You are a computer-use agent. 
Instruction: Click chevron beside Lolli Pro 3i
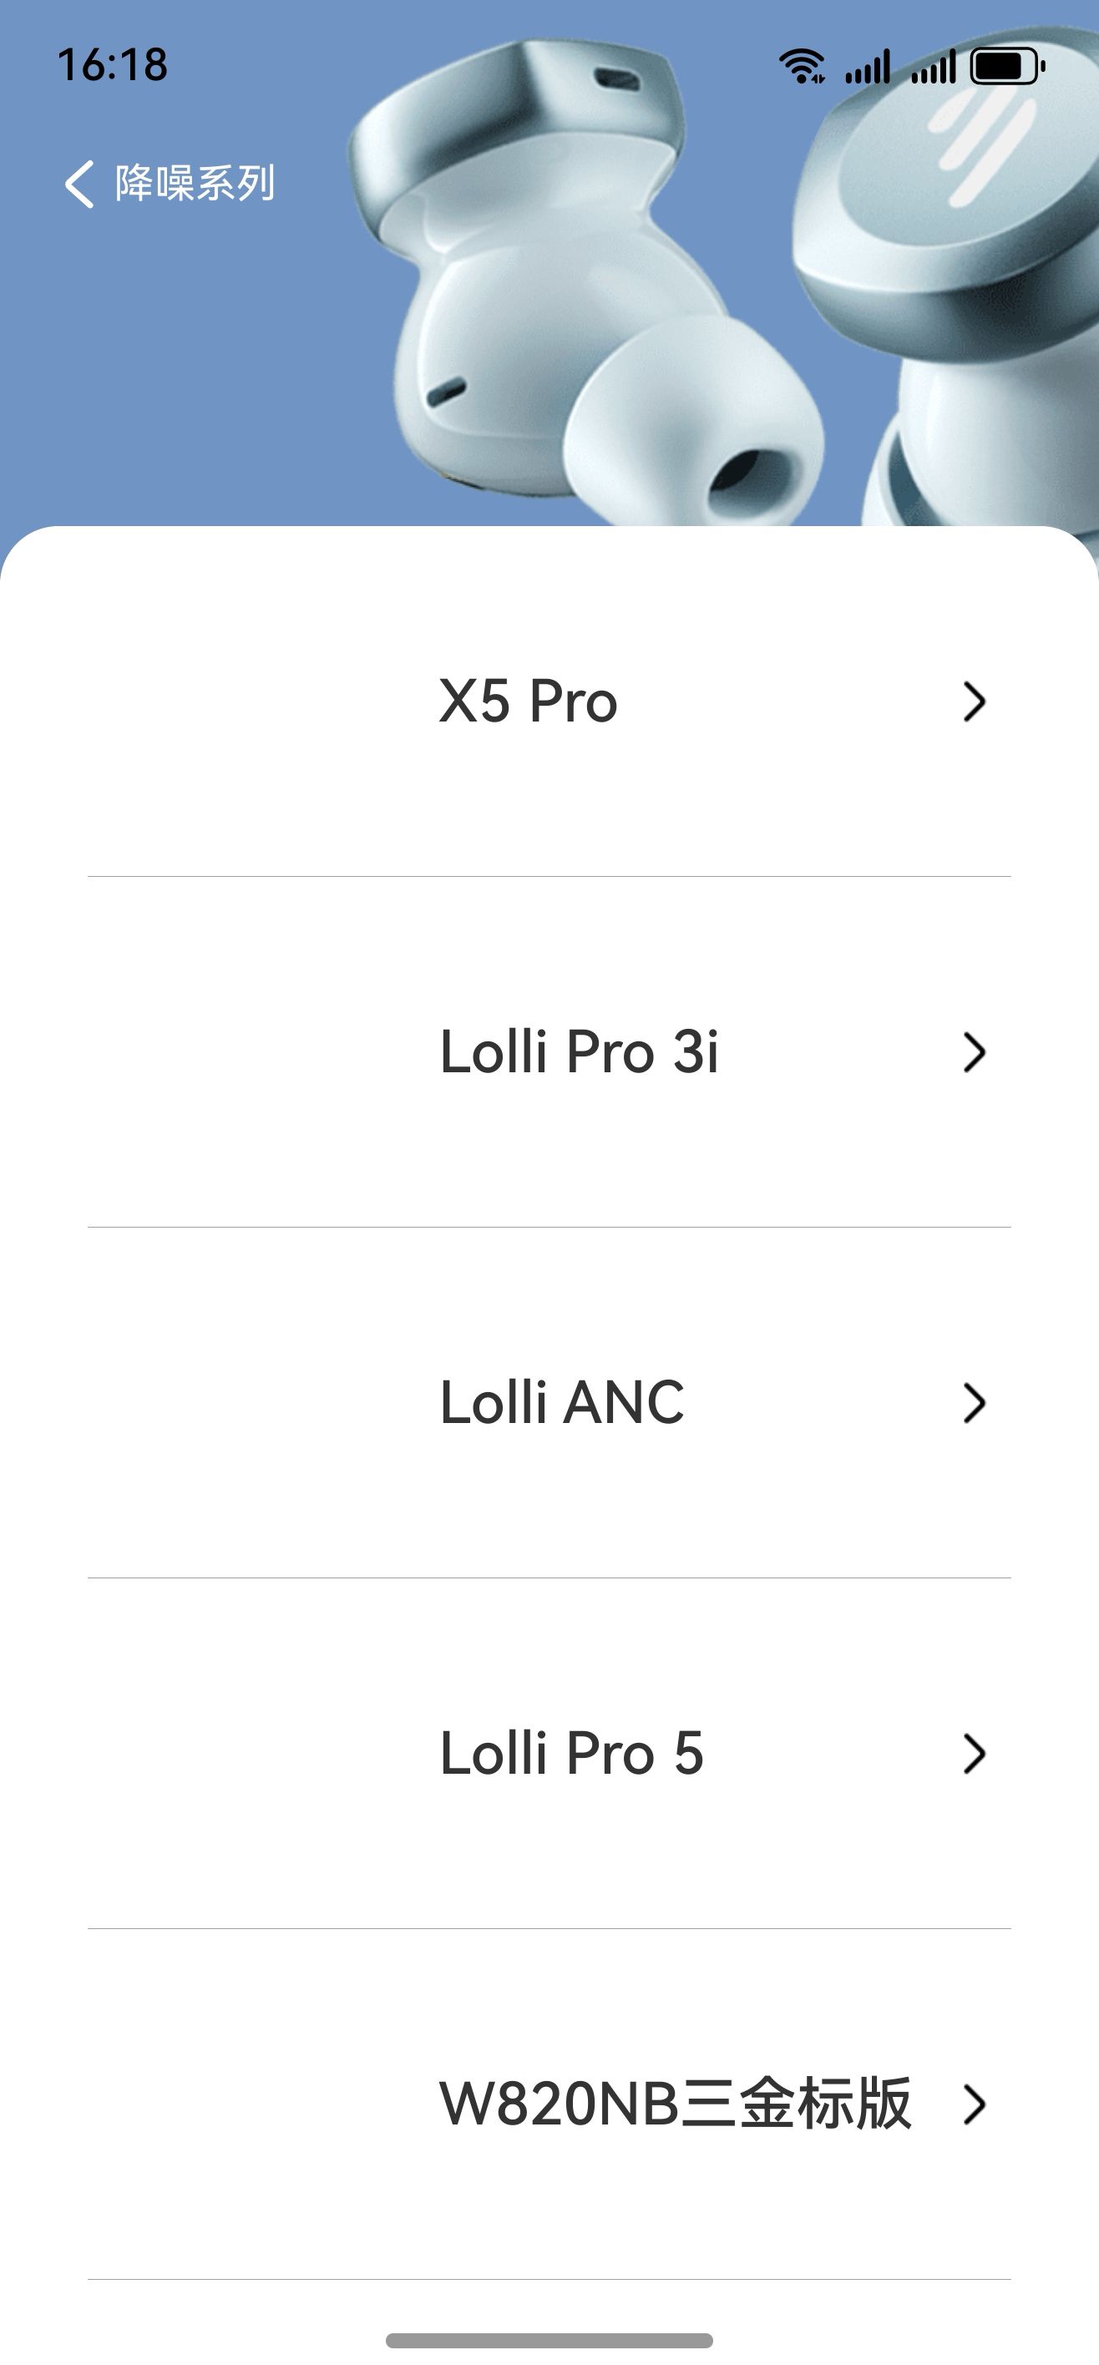[x=974, y=1052]
